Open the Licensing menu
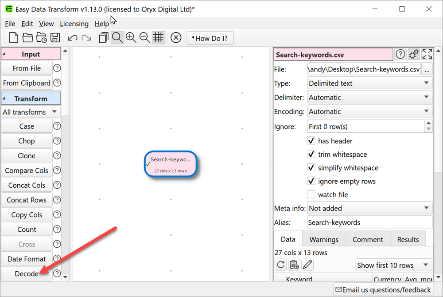The image size is (443, 297). [74, 24]
